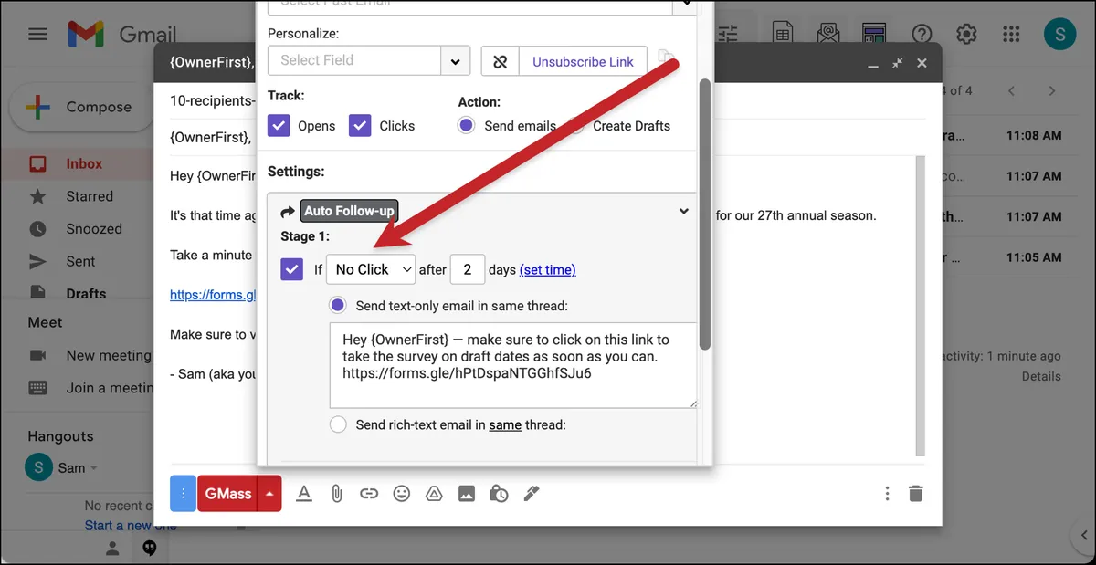Click the GMass reports icon in header

tap(875, 35)
